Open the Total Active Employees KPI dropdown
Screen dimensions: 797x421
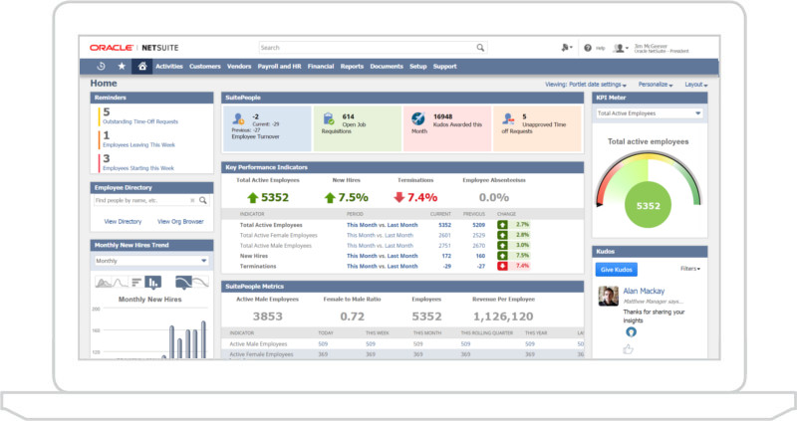click(649, 113)
